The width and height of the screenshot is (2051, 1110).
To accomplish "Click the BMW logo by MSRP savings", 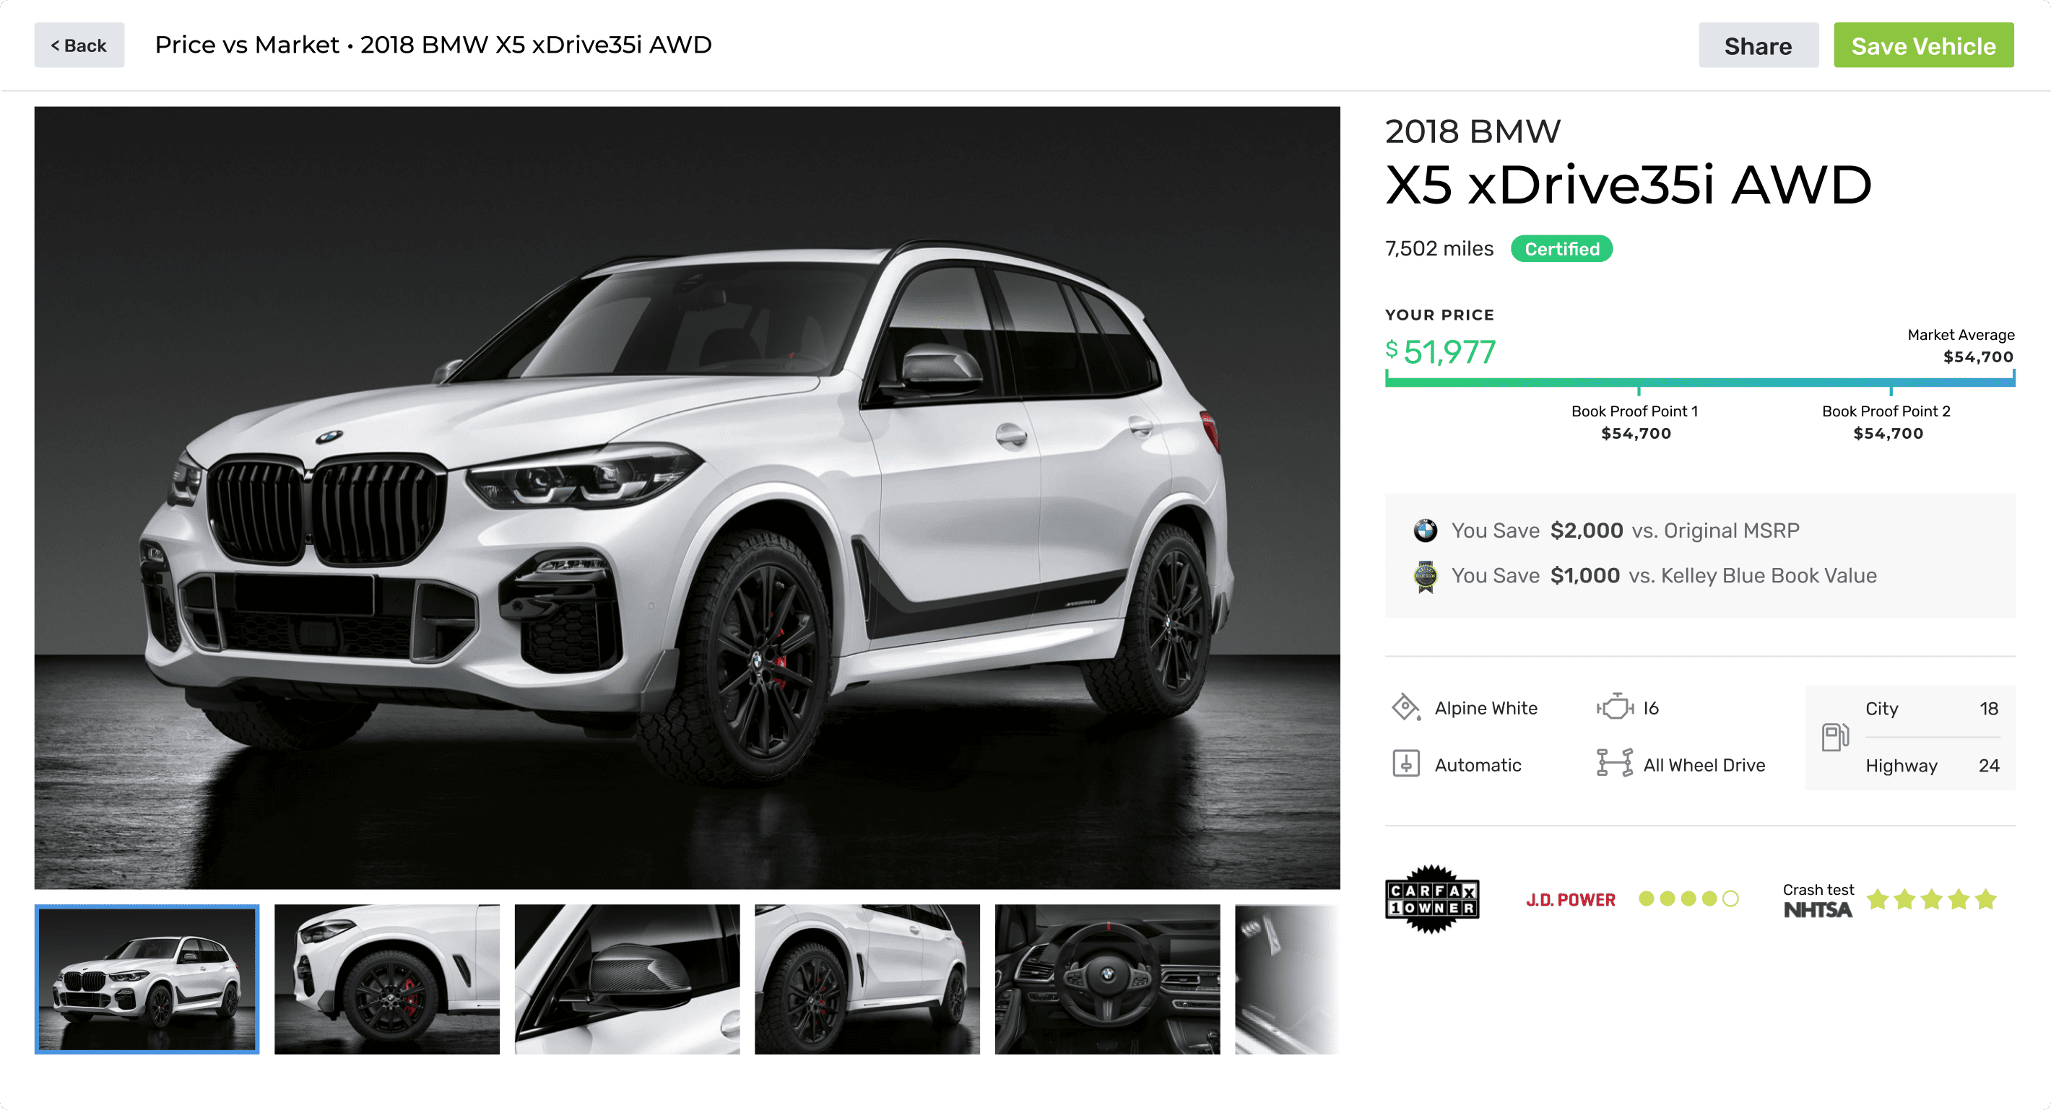I will (x=1425, y=530).
